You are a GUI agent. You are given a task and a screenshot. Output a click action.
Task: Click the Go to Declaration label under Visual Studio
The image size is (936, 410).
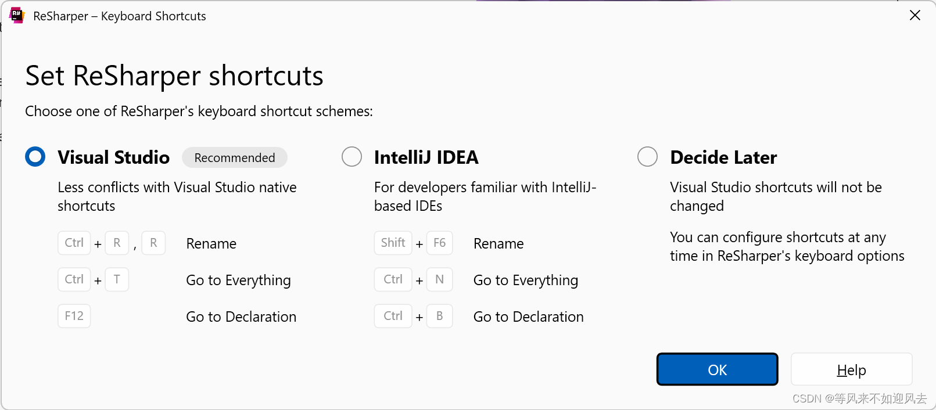tap(241, 317)
